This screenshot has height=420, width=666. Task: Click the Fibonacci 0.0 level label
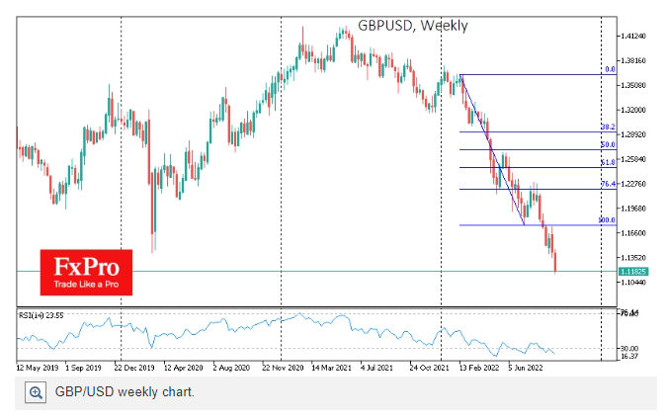click(x=610, y=69)
